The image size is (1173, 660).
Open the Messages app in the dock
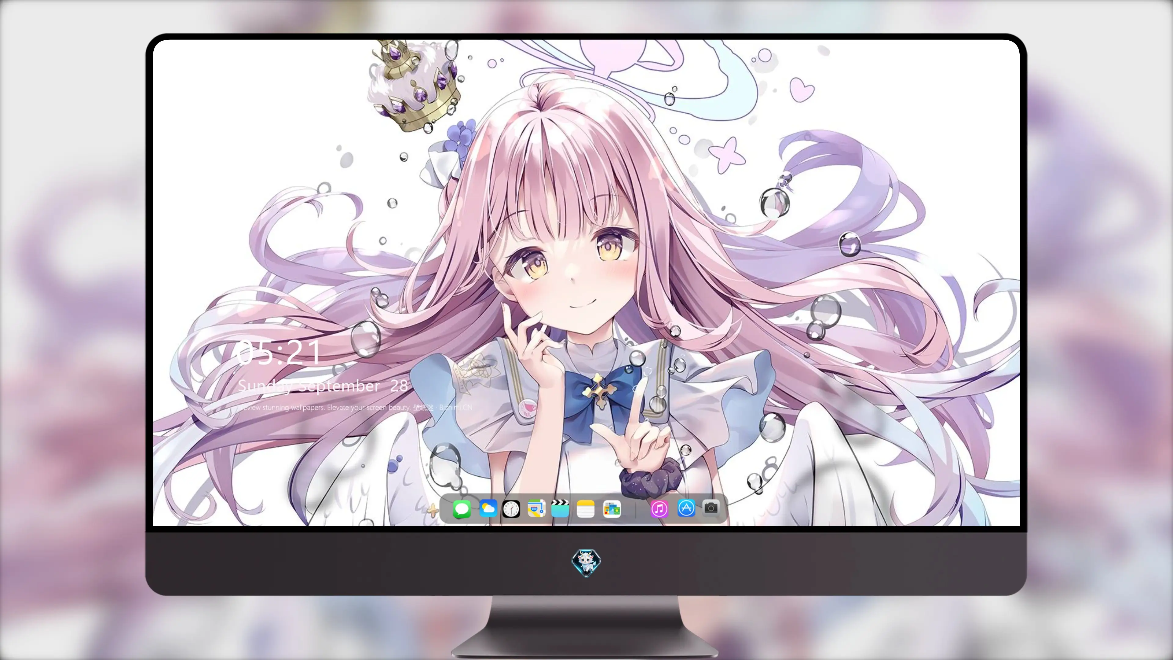click(x=462, y=509)
